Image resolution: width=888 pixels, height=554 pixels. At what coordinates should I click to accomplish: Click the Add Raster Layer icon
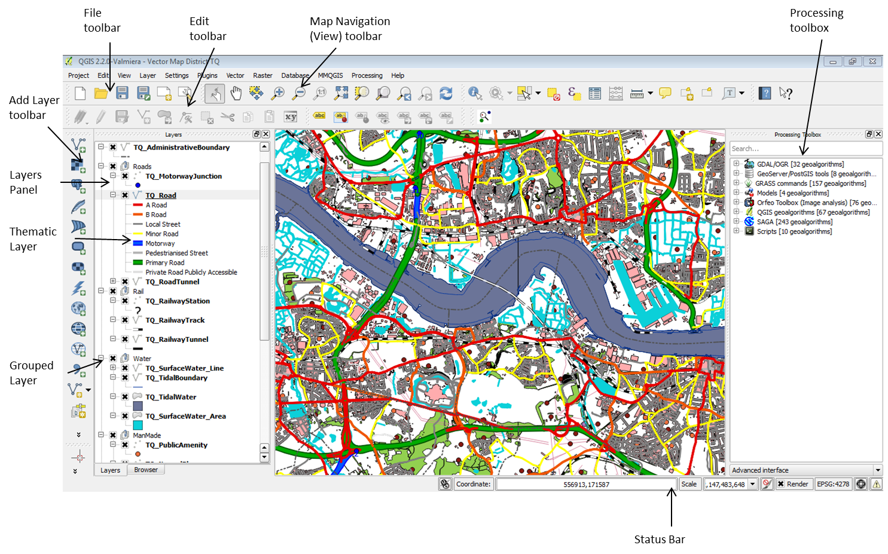coord(78,166)
